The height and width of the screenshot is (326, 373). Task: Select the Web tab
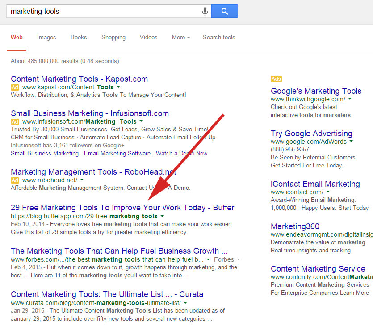coord(17,38)
